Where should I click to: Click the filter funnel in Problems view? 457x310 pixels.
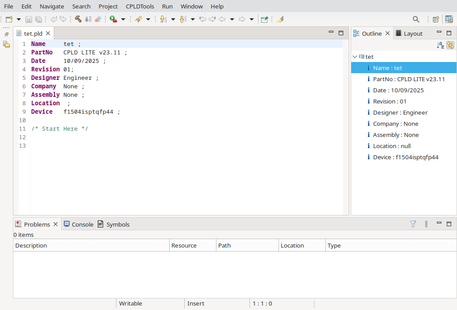(413, 224)
